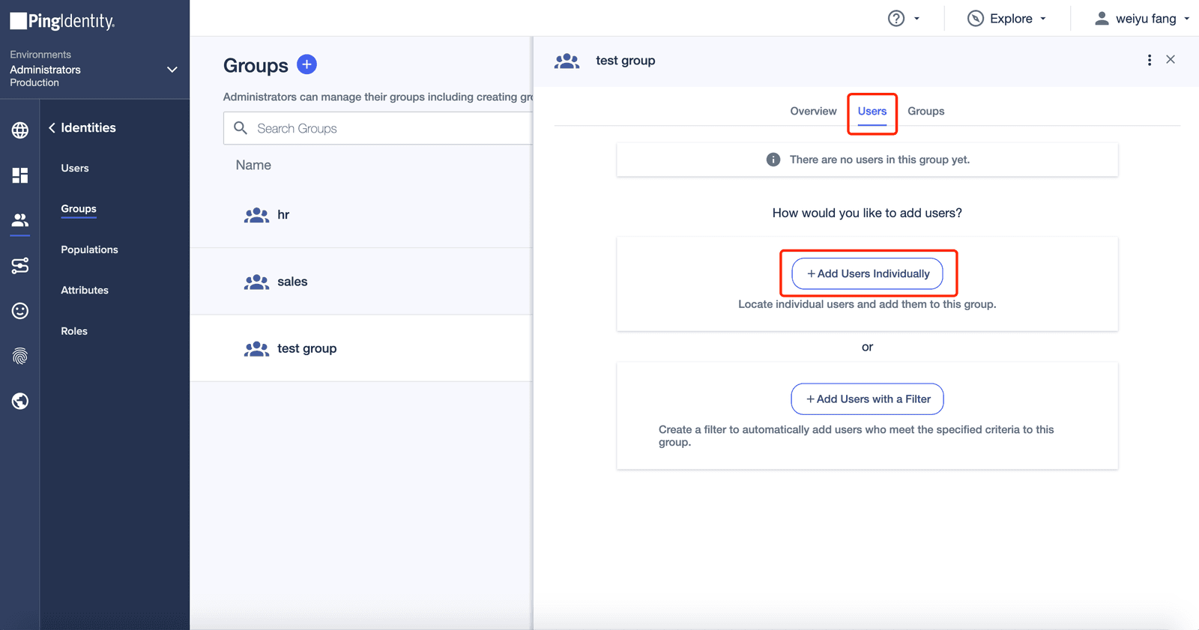1199x630 pixels.
Task: Click the Explore compass icon
Action: click(976, 19)
